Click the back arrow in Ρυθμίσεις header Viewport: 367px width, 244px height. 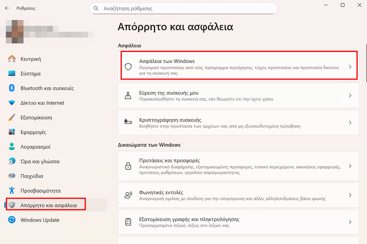[x=7, y=8]
